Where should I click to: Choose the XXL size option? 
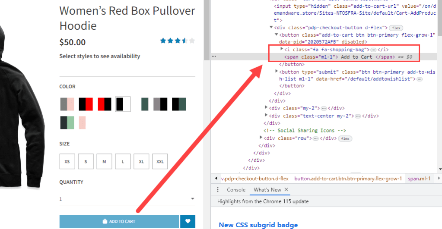160,161
